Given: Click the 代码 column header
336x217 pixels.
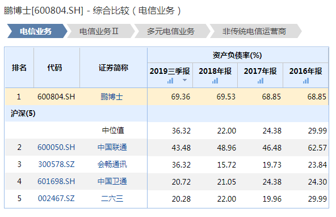Looking at the screenshot, I should click(x=57, y=68).
